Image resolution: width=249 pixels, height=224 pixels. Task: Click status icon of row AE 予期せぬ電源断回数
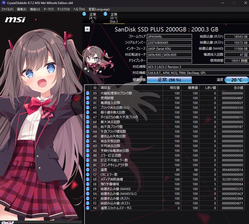pos(88,151)
